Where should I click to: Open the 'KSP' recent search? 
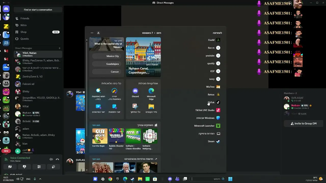click(215, 71)
